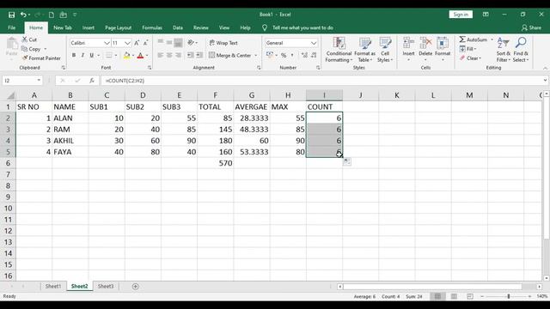Select the Format Painter brush
The width and height of the screenshot is (550, 309).
click(x=25, y=58)
